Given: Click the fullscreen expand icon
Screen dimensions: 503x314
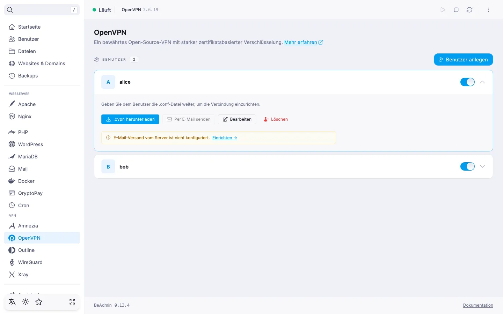Looking at the screenshot, I should coord(72,302).
